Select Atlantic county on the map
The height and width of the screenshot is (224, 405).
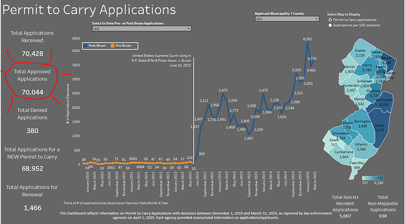pyautogui.click(x=361, y=147)
